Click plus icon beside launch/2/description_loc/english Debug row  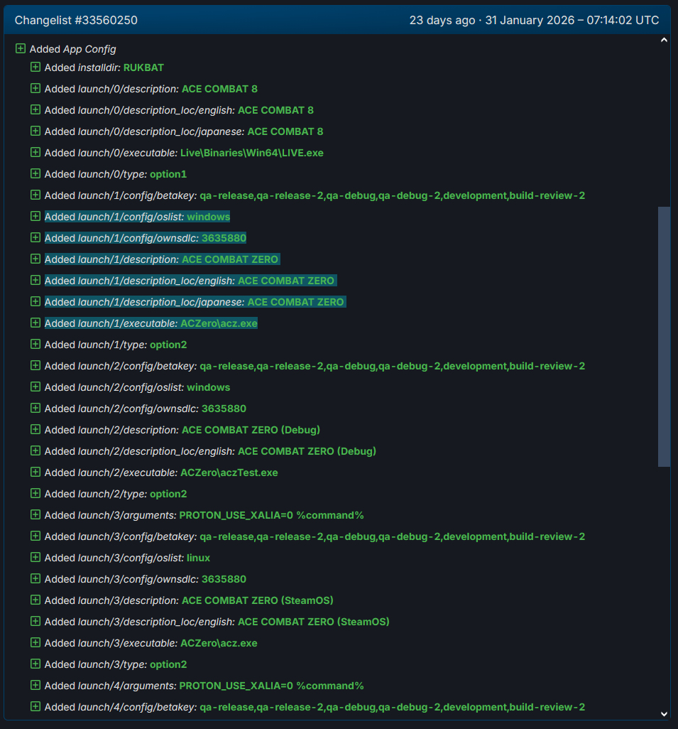pyautogui.click(x=35, y=450)
